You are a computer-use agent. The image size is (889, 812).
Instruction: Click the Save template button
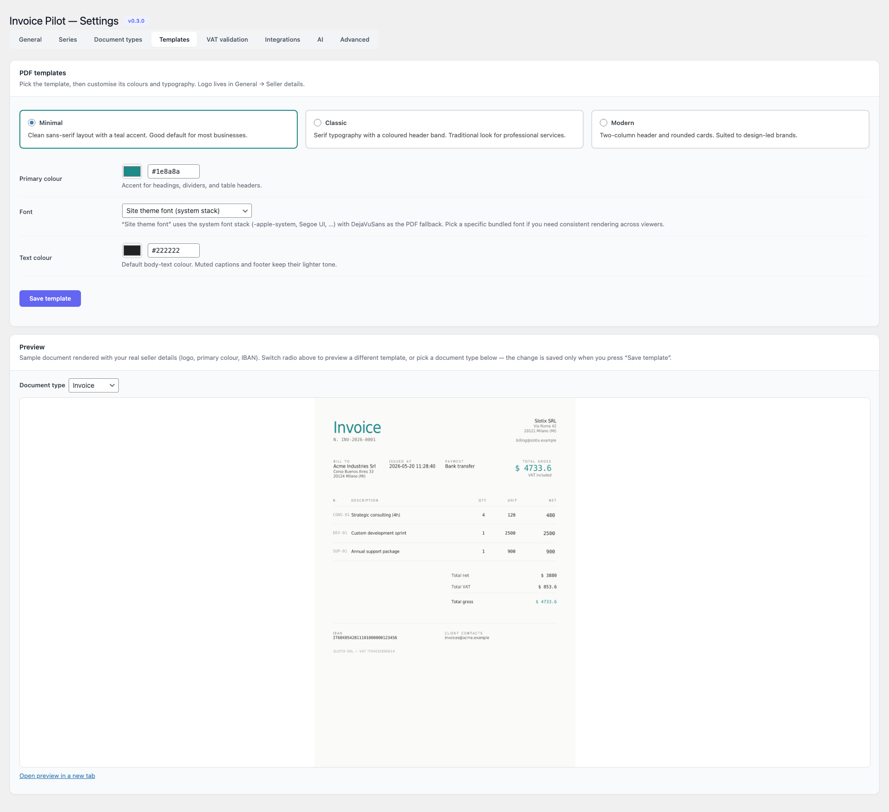50,298
